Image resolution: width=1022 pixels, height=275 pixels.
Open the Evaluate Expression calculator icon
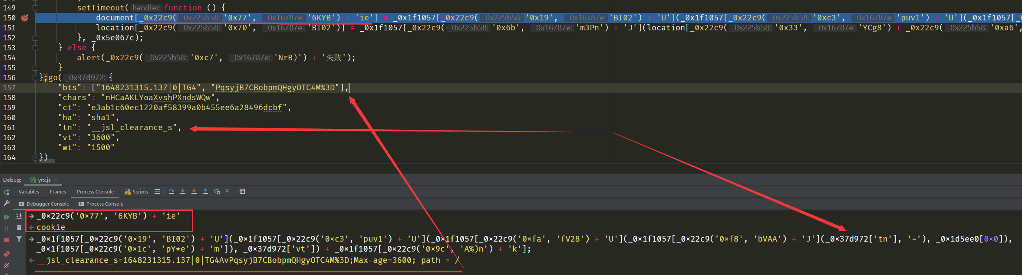[x=242, y=192]
